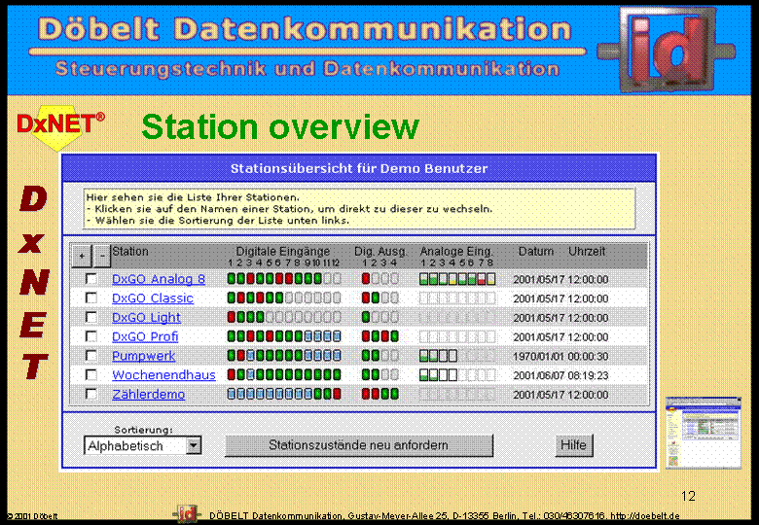
Task: Click the Analoge Eing. column header
Action: [x=456, y=252]
